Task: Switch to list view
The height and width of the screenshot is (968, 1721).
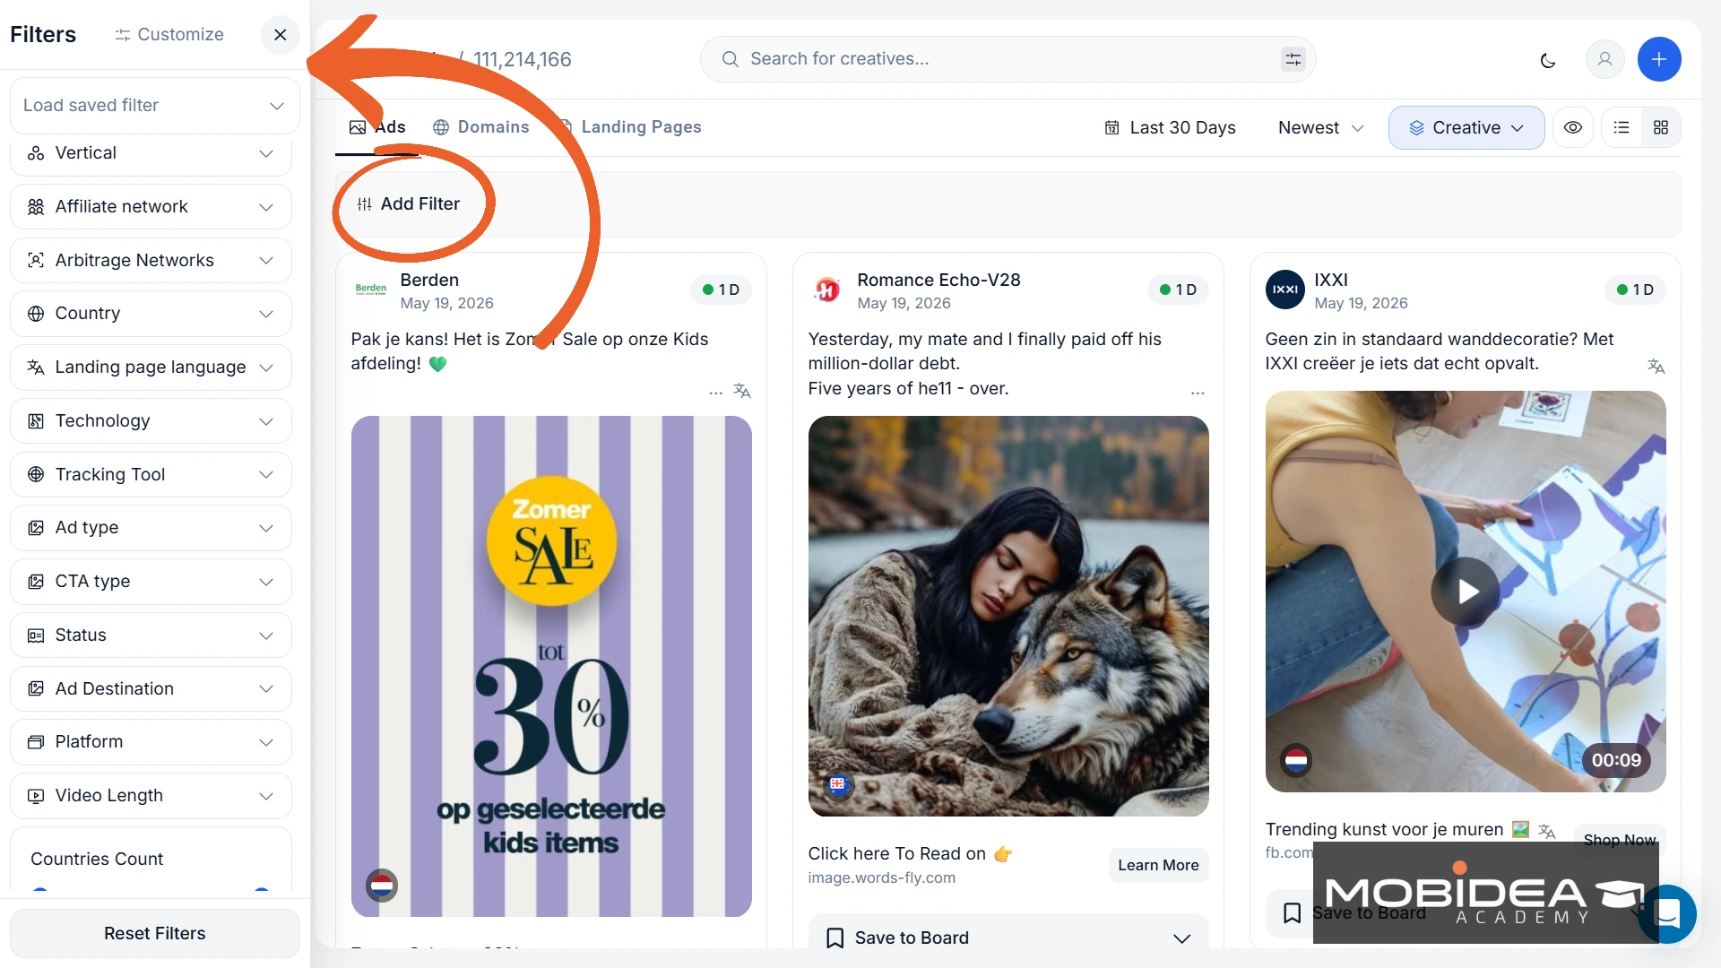Action: pyautogui.click(x=1622, y=128)
